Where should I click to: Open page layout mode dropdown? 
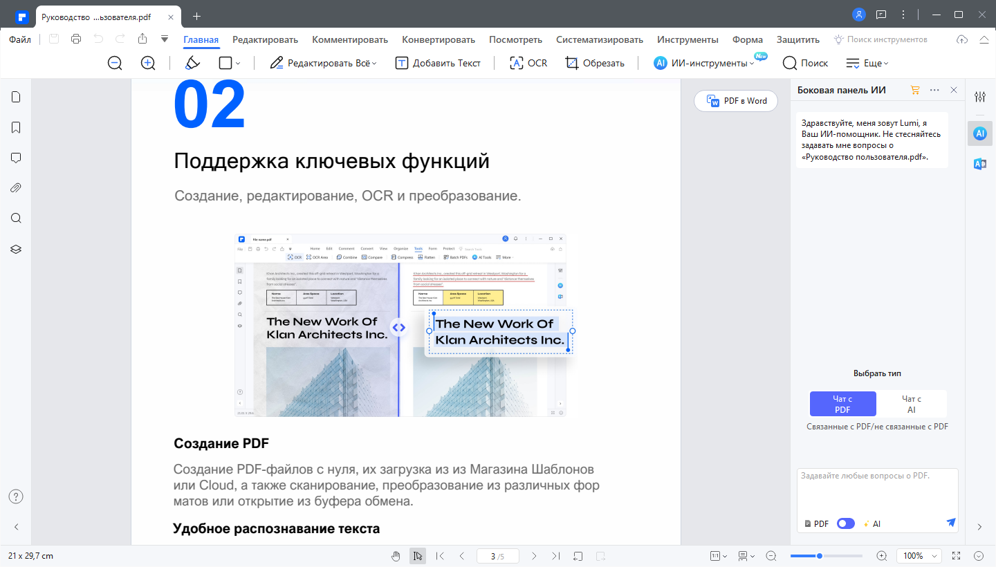[x=747, y=556]
